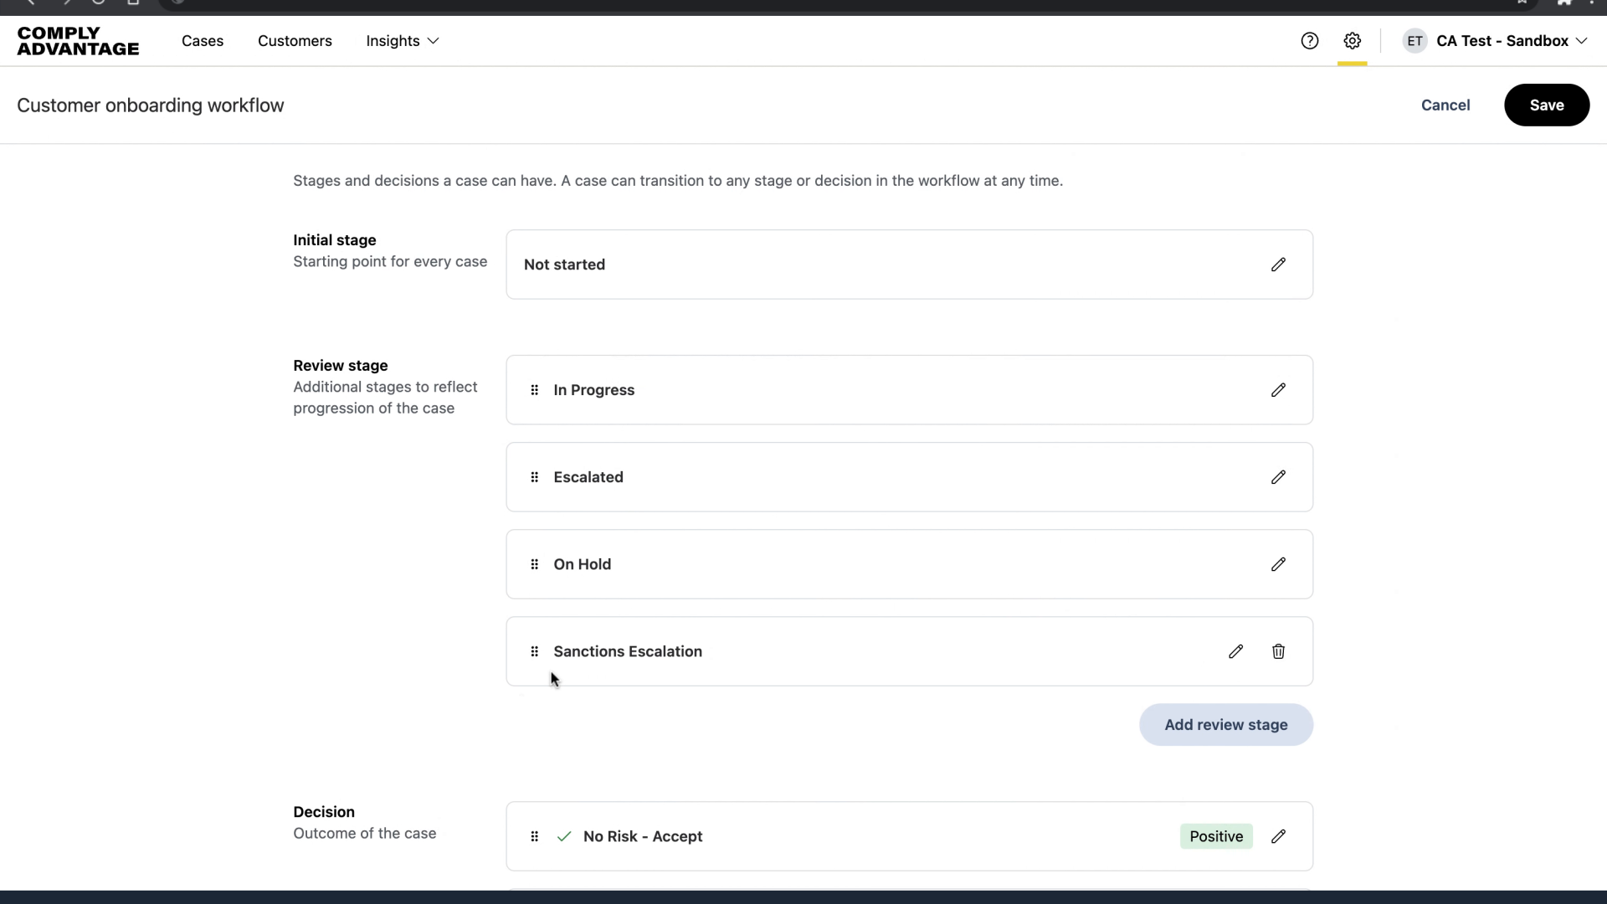Open the help question mark icon
The height and width of the screenshot is (904, 1607).
(x=1310, y=41)
